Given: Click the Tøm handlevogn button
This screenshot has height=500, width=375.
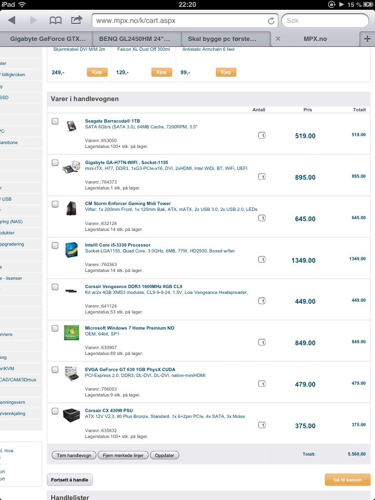Looking at the screenshot, I should pyautogui.click(x=74, y=456).
